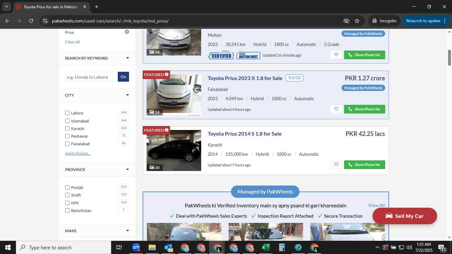Check the Islamabad city filter
The width and height of the screenshot is (452, 254).
(68, 121)
